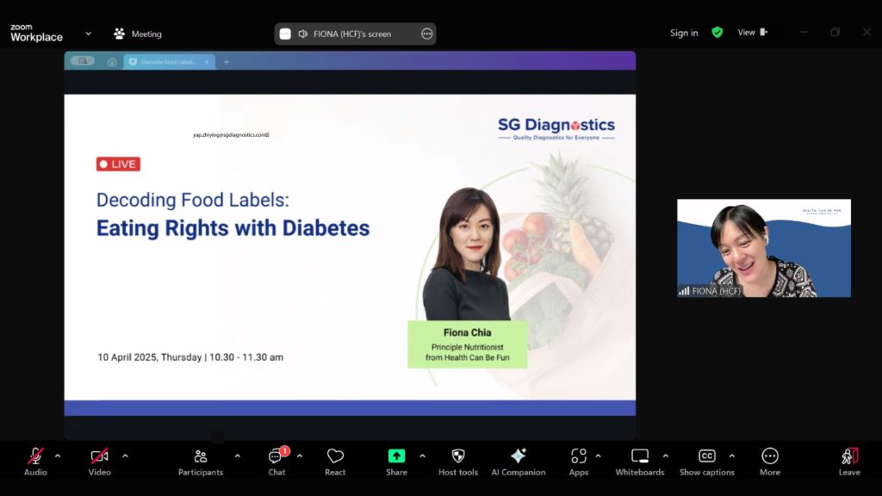This screenshot has height=496, width=882.
Task: Open React emoji reactions
Action: click(335, 462)
